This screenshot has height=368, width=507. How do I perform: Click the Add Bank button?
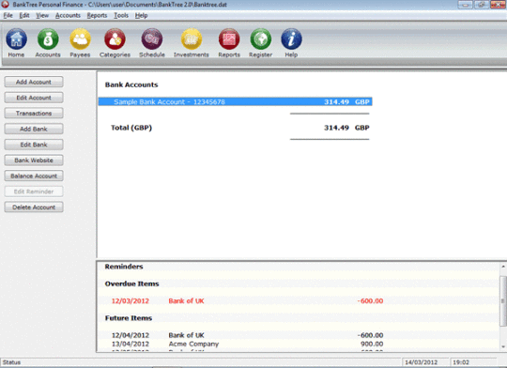click(x=34, y=129)
